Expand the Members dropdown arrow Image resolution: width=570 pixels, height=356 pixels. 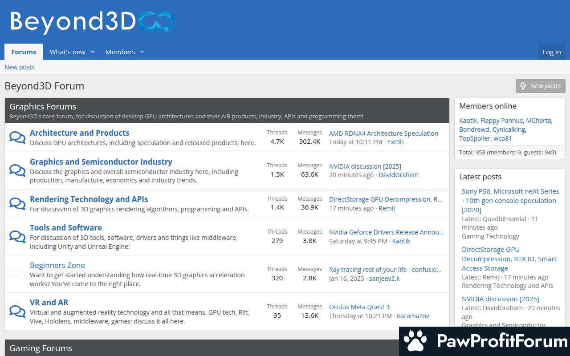coord(142,52)
